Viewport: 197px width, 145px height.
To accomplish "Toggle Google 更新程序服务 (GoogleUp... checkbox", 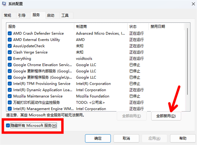I will click(x=10, y=77).
